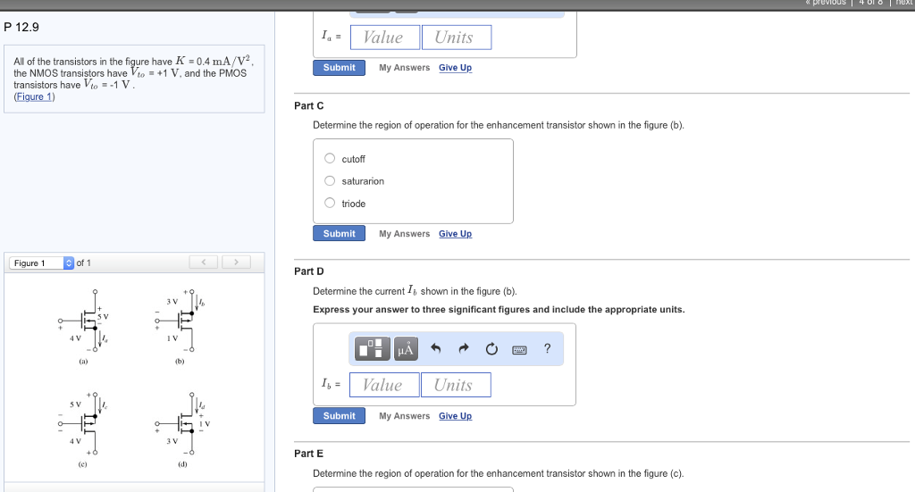Image resolution: width=915 pixels, height=492 pixels.
Task: Open the Figure 1 selector dropdown
Action: 41,263
